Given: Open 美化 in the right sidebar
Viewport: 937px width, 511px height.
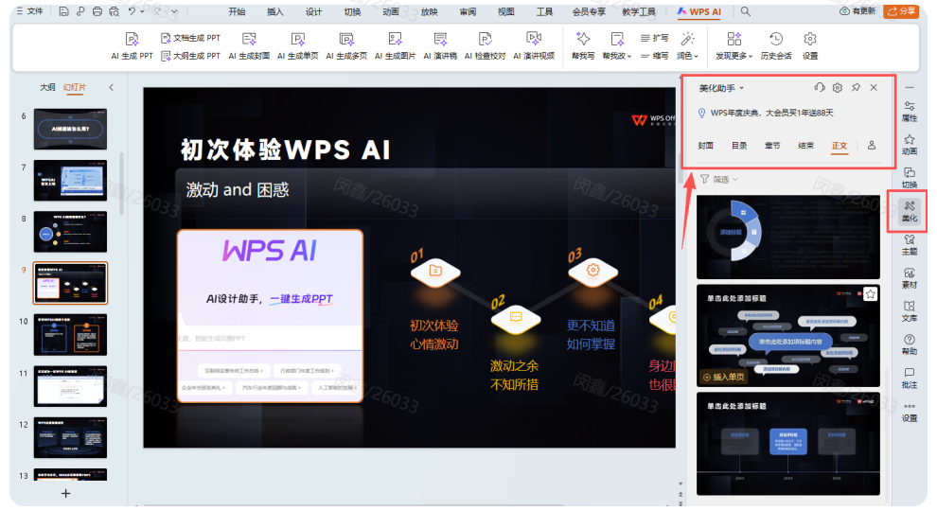Looking at the screenshot, I should (910, 212).
